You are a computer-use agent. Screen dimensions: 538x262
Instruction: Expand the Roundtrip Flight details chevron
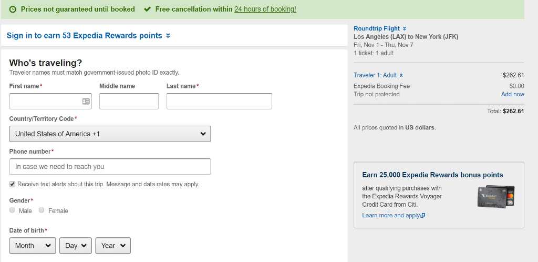[x=404, y=28]
